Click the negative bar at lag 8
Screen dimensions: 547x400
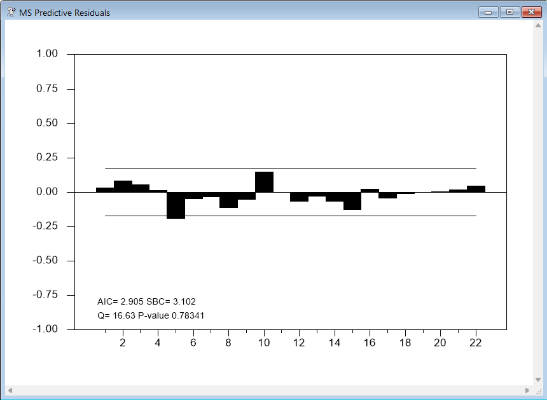(x=228, y=200)
